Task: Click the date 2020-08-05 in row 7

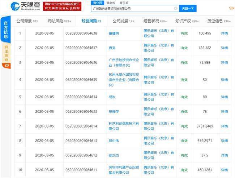Action: click(44, 126)
